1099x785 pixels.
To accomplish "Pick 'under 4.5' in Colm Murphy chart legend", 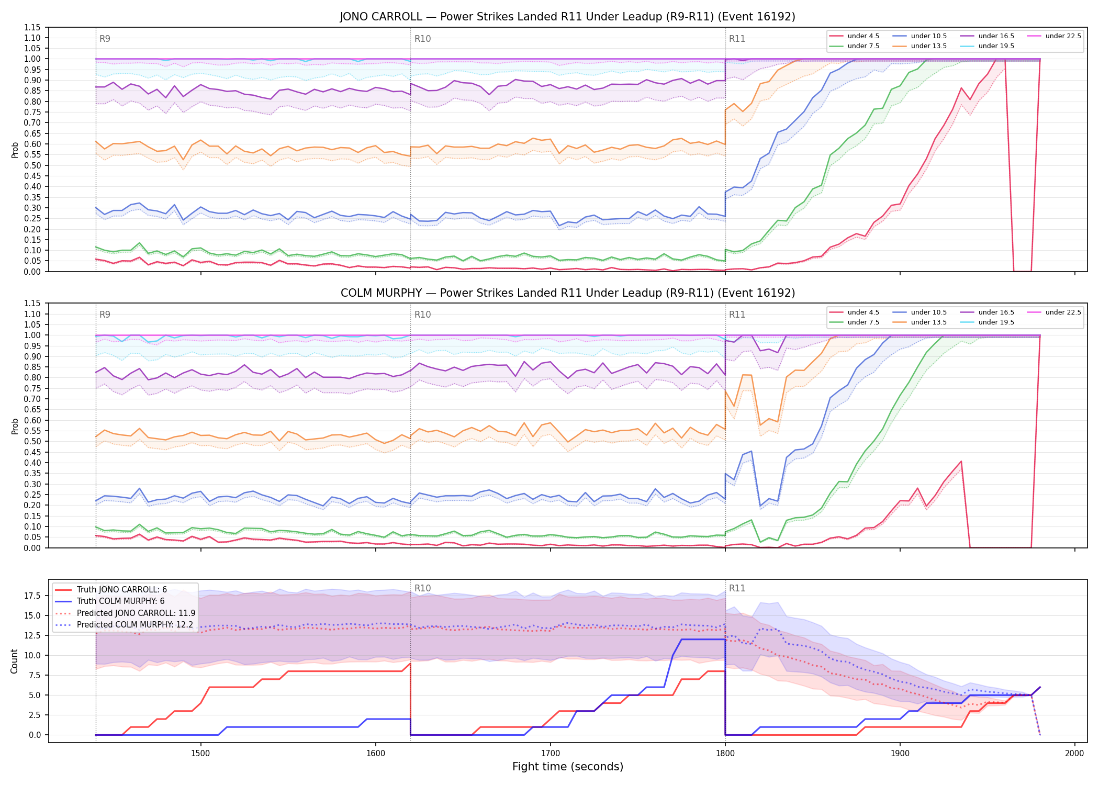I will 855,312.
